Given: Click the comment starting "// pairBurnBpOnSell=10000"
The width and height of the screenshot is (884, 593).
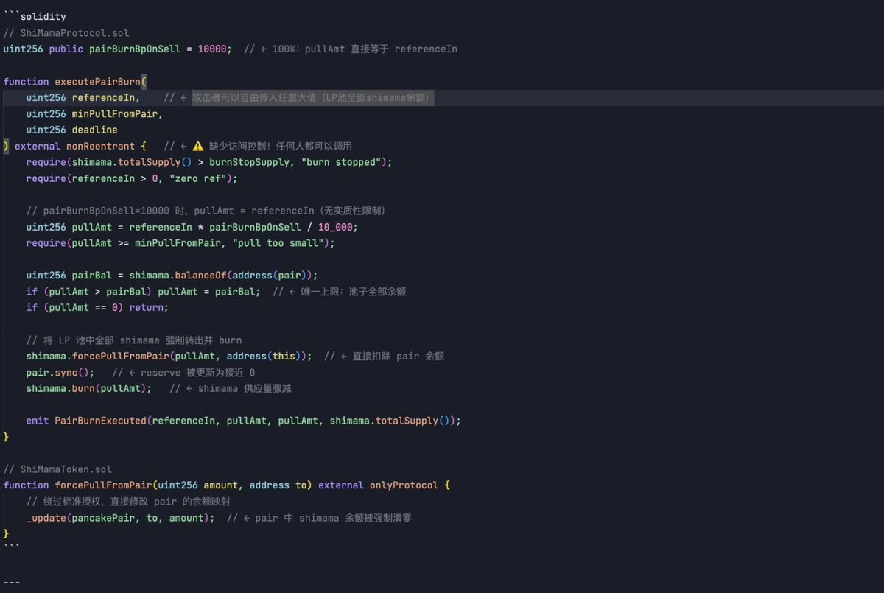Looking at the screenshot, I should point(206,211).
